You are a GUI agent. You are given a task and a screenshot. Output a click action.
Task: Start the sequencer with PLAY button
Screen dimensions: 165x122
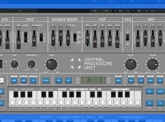[x=59, y=80]
